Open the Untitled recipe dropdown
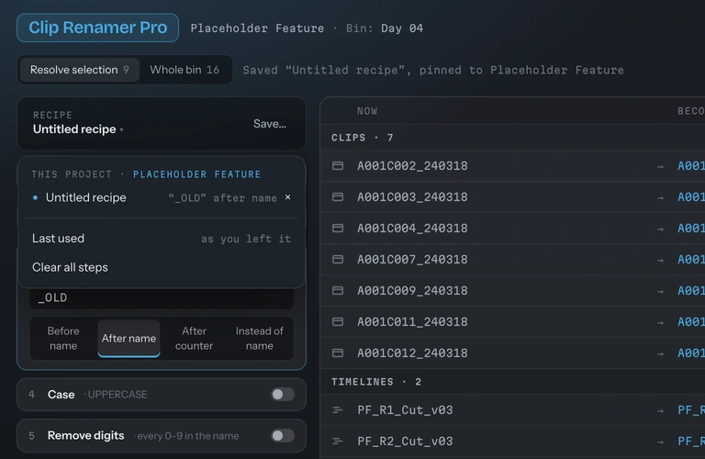This screenshot has width=705, height=459. [x=78, y=129]
